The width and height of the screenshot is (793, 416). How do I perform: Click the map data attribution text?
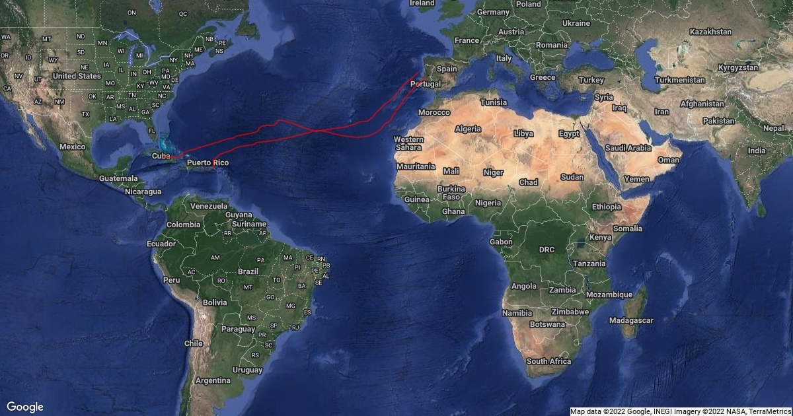(681, 411)
